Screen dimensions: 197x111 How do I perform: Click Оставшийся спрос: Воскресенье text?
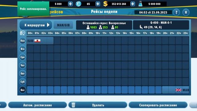104,23
